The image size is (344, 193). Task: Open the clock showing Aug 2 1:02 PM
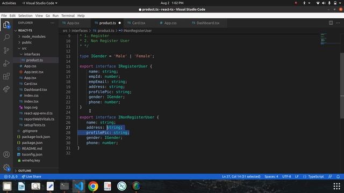[172, 3]
